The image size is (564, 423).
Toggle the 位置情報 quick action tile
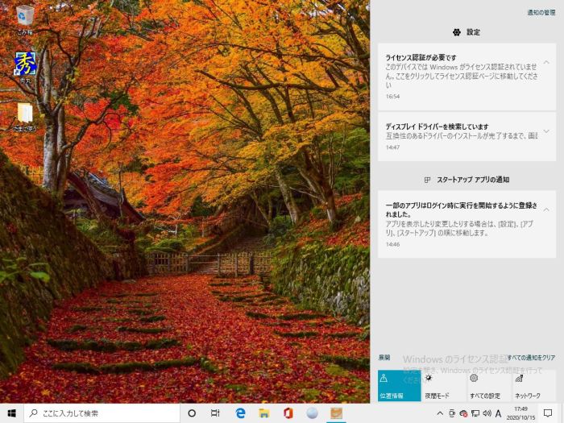point(399,386)
